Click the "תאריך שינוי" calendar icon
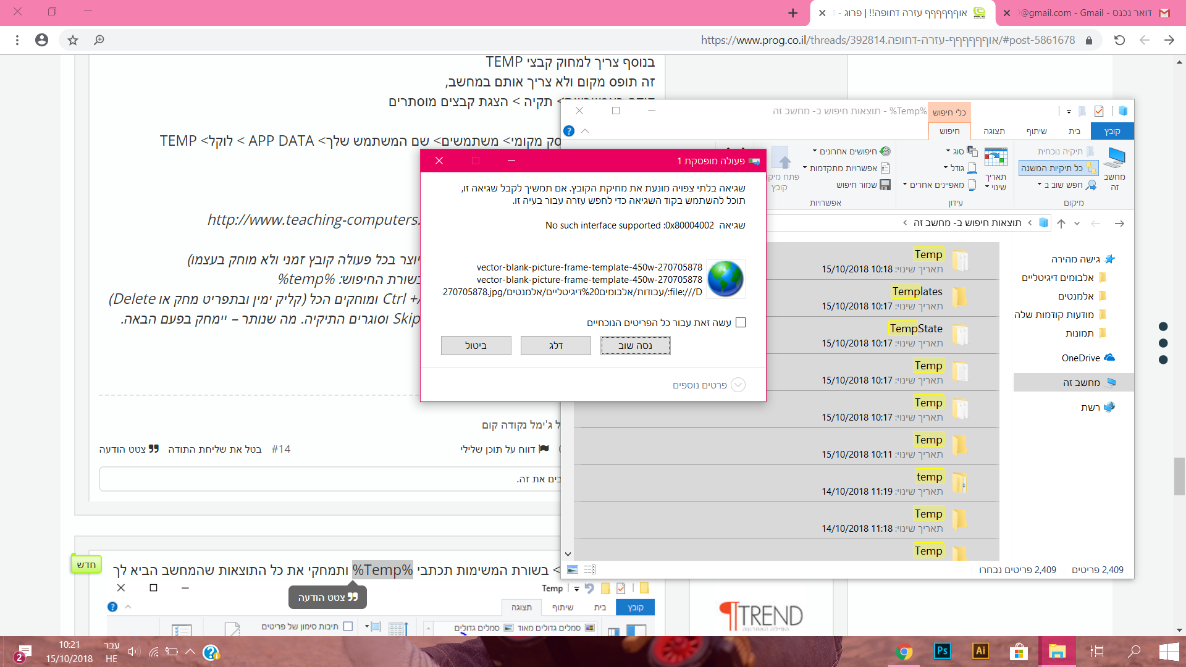The width and height of the screenshot is (1186, 667). click(995, 158)
